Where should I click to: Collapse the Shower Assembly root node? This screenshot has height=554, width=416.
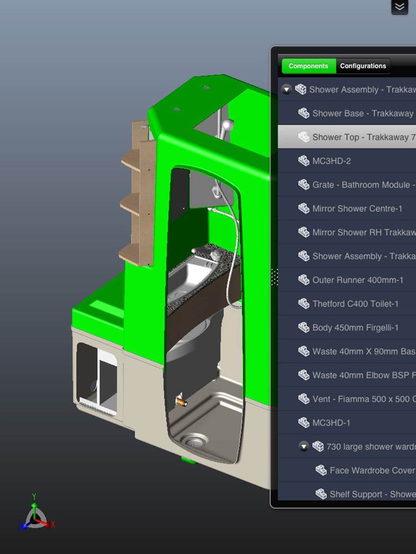tap(286, 89)
